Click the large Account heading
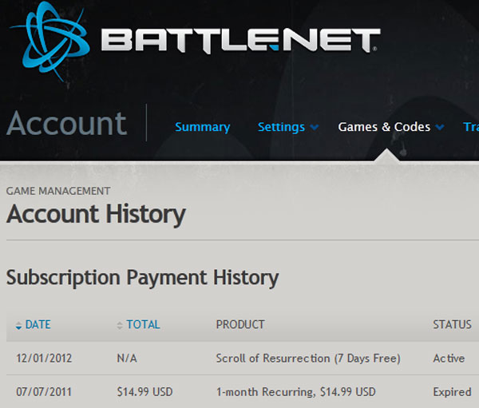The height and width of the screenshot is (408, 479). [66, 124]
